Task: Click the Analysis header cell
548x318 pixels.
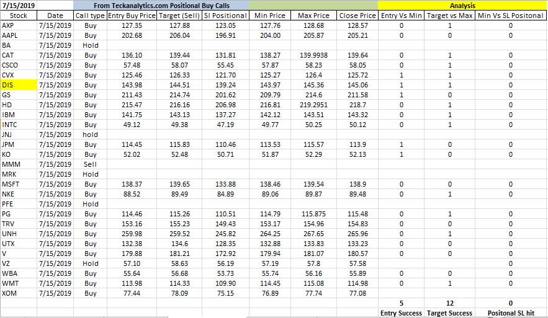Action: (462, 6)
